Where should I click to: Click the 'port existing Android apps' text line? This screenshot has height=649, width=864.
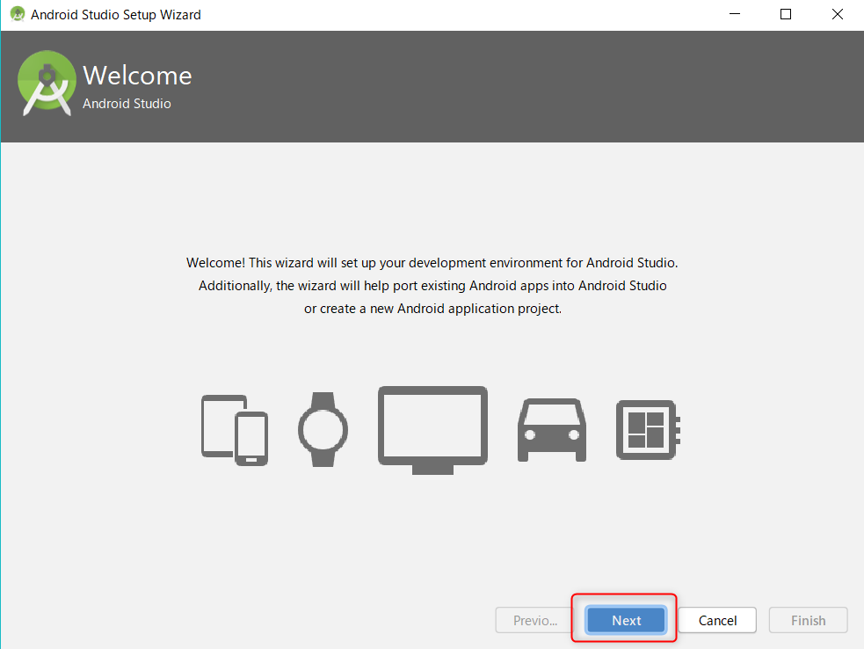click(x=432, y=286)
